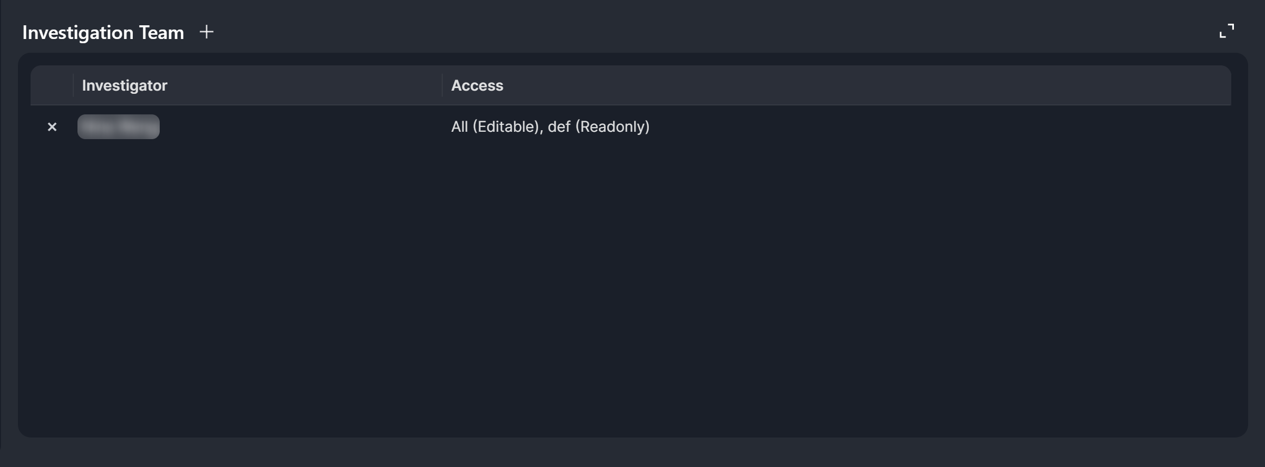Screen dimensions: 1265x467
Task: Click the empty title bar area left of the expand icon
Action: tap(738, 32)
